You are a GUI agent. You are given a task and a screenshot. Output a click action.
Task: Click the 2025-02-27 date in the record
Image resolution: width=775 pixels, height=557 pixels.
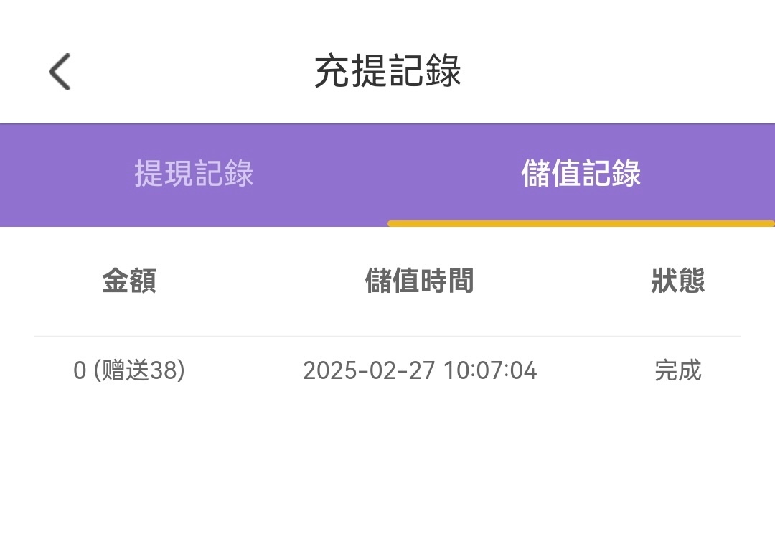368,370
